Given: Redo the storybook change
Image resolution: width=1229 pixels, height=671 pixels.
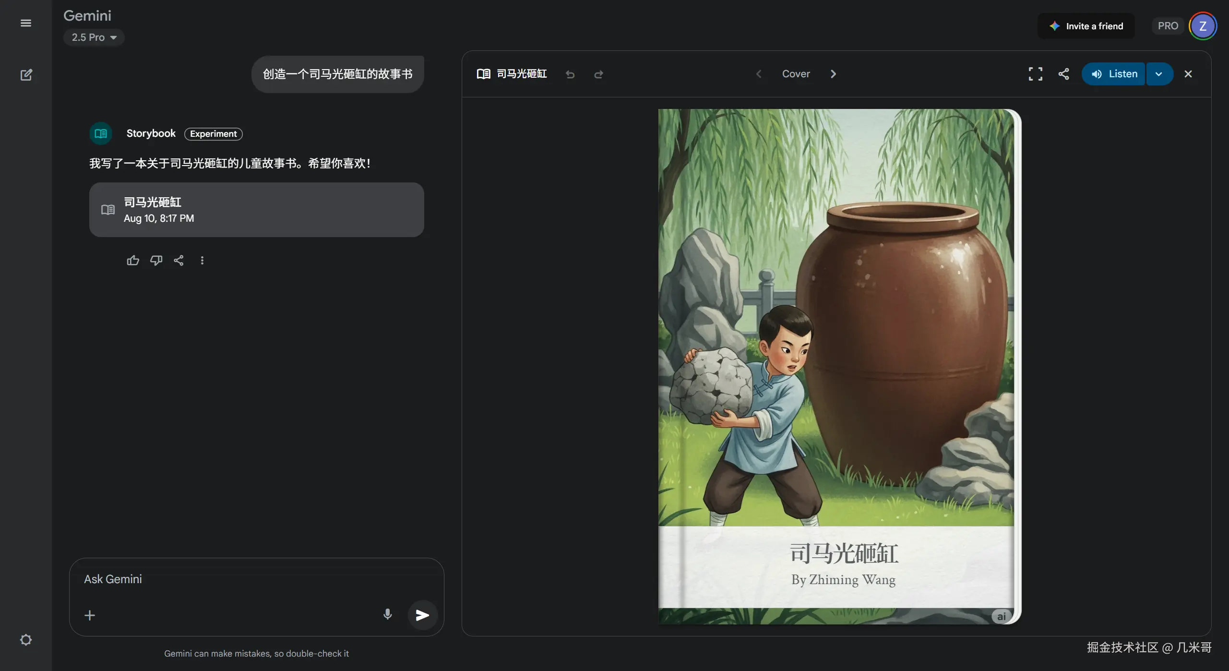Looking at the screenshot, I should pos(598,74).
